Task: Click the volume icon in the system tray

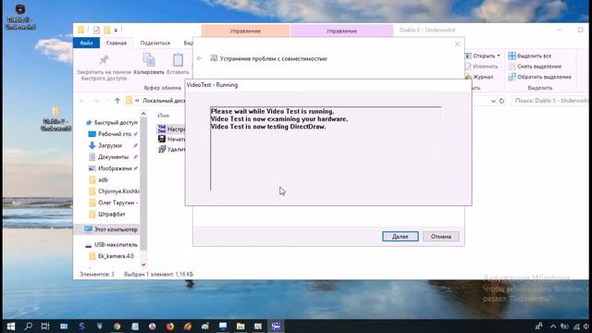Action: coord(586,327)
